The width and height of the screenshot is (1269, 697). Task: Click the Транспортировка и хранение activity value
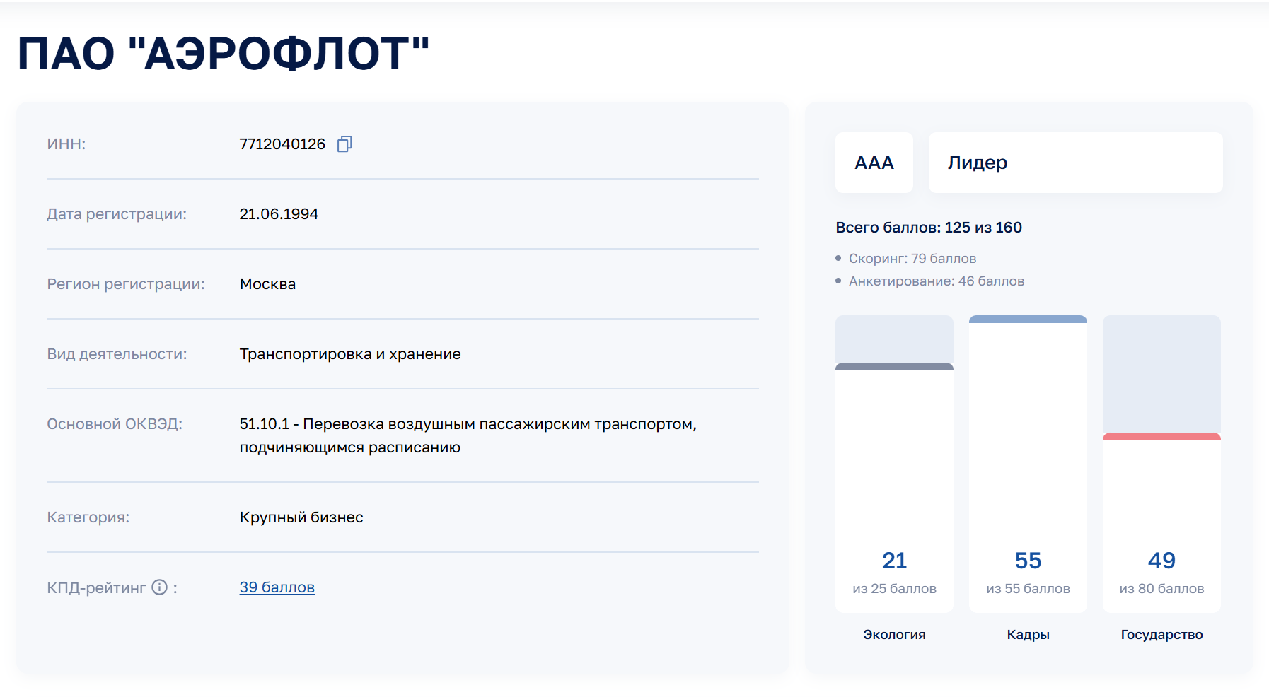coord(350,354)
